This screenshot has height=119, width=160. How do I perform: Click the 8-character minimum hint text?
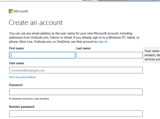tap(29, 99)
